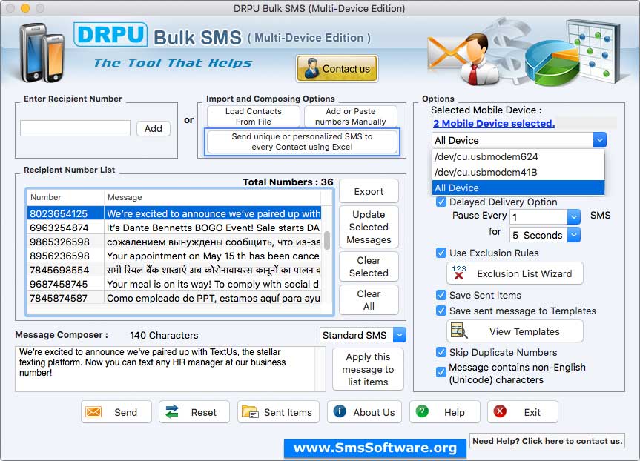Screen dimensions: 640x461
Task: Select All Device option in list
Action: [518, 188]
